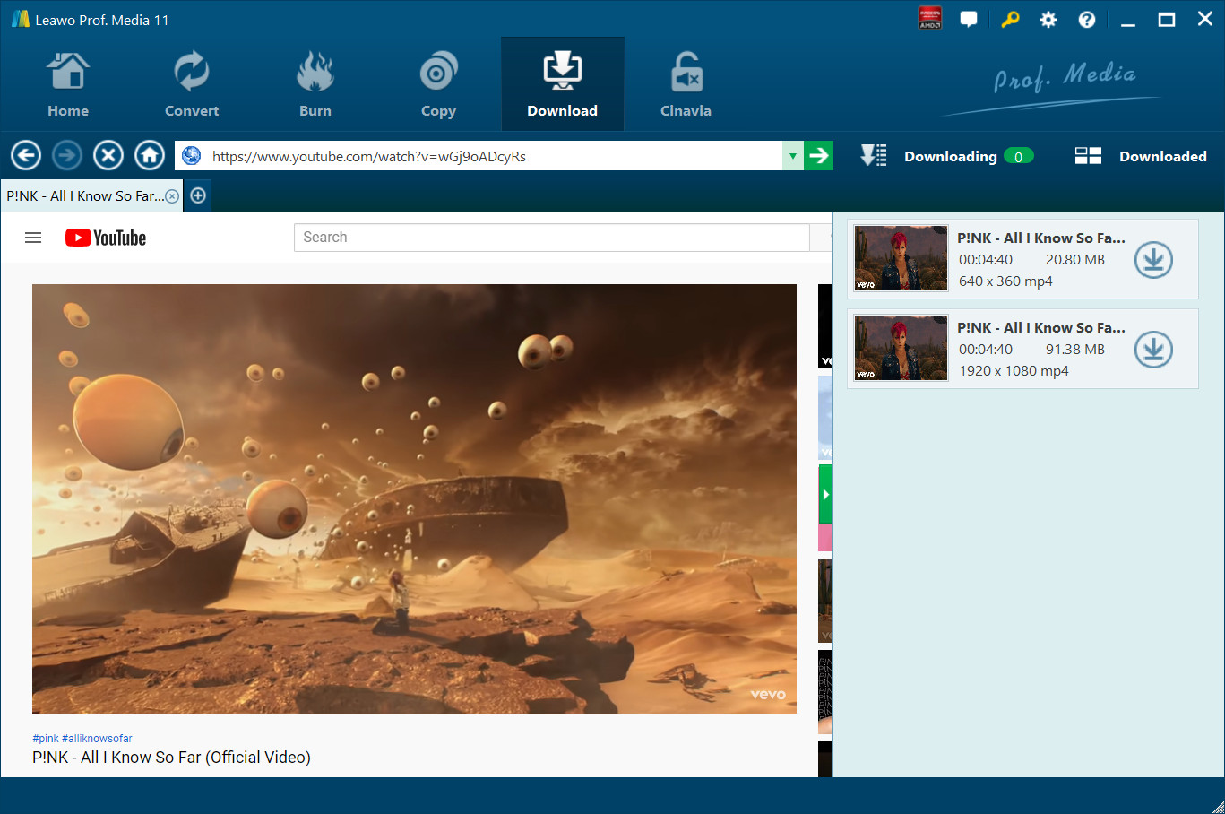Open the feedback chat icon

[x=969, y=19]
